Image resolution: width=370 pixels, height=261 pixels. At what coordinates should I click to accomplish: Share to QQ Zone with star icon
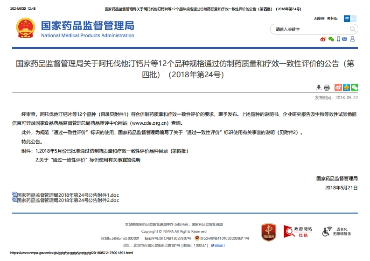tap(346, 87)
